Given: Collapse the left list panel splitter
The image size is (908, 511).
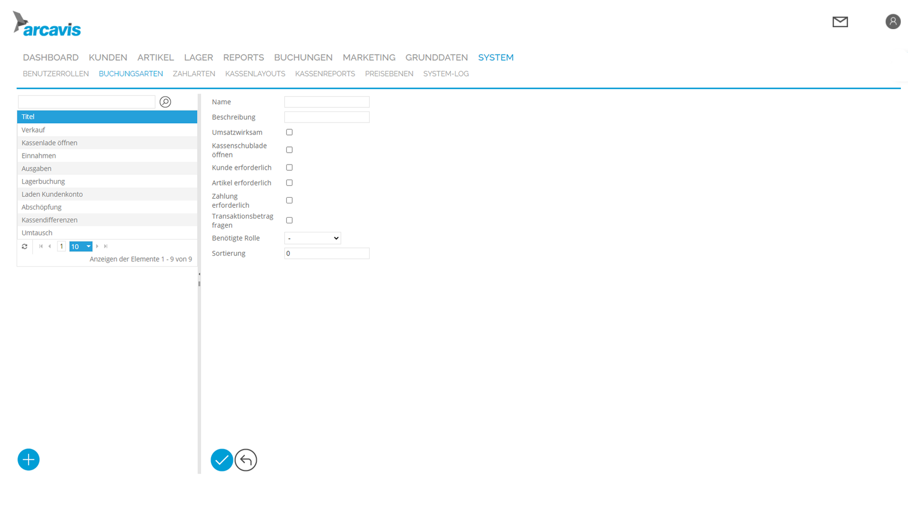Looking at the screenshot, I should click(x=199, y=274).
